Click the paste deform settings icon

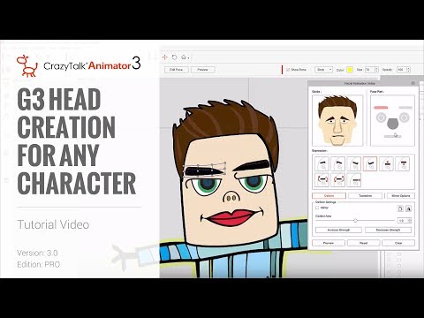pyautogui.click(x=408, y=208)
